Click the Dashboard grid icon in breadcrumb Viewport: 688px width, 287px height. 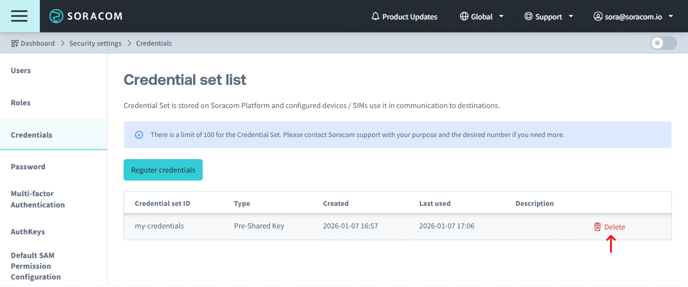coord(15,44)
